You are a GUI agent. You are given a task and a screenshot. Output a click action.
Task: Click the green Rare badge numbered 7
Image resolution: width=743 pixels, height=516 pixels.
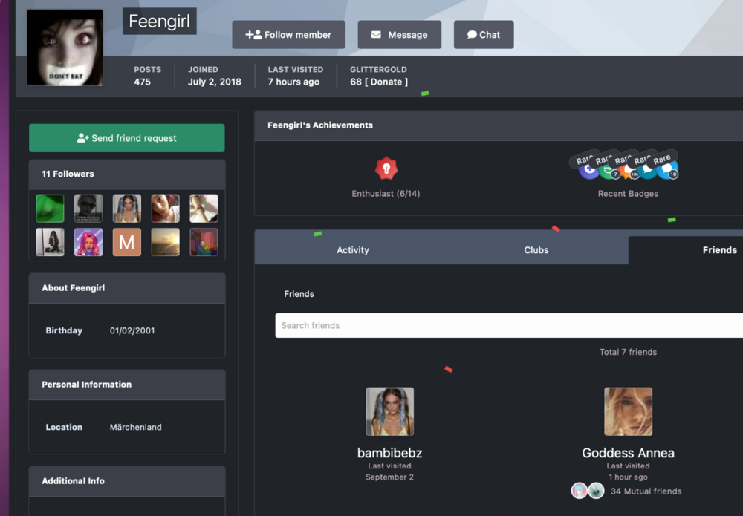coord(609,171)
